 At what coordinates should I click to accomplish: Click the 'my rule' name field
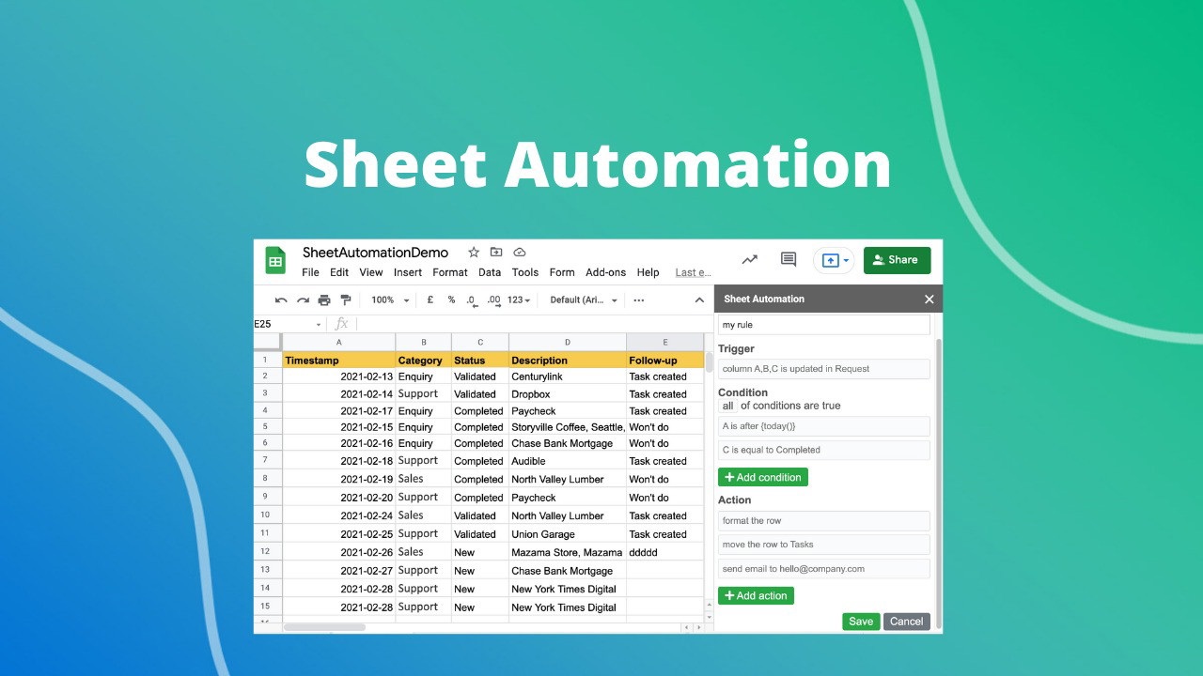coord(824,325)
